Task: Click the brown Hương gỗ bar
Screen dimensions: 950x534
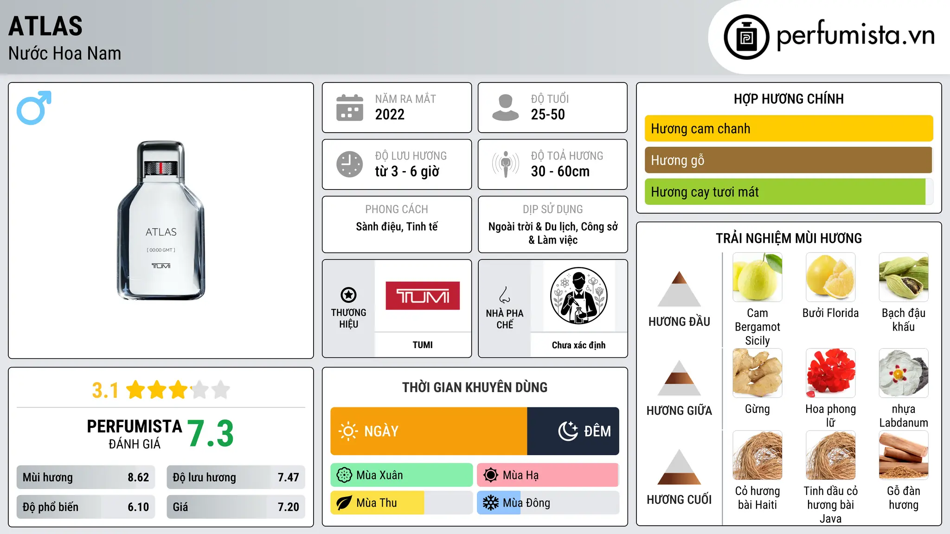Action: [x=789, y=160]
